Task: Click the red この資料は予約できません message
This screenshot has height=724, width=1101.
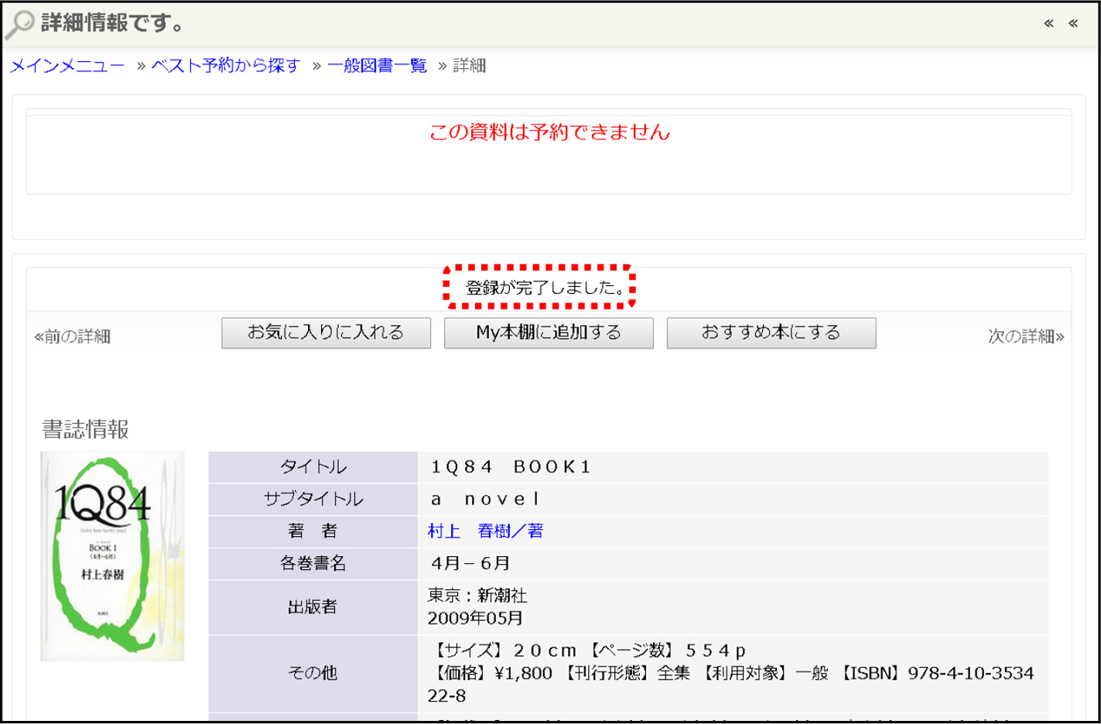Action: [549, 132]
